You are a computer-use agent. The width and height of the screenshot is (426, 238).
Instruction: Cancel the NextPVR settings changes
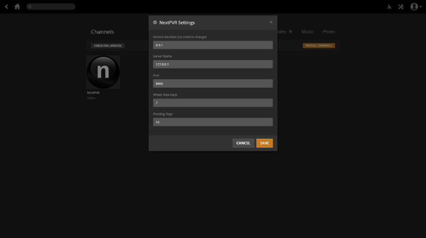(243, 143)
